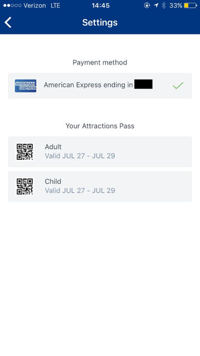The width and height of the screenshot is (200, 356).
Task: Tap the Bluetooth icon in status bar
Action: point(163,6)
